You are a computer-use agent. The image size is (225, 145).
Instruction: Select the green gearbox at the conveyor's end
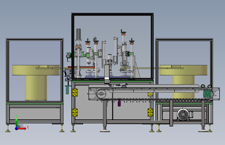[x=207, y=94]
